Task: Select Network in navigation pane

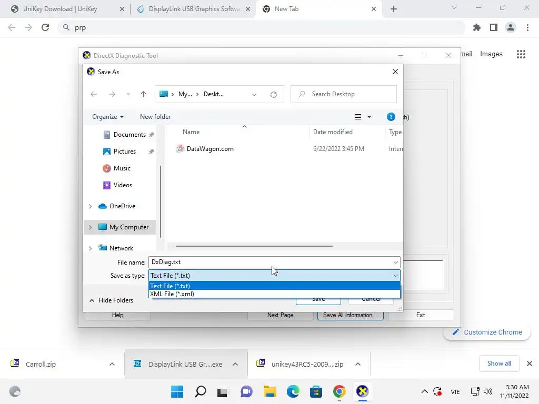Action: click(x=116, y=248)
